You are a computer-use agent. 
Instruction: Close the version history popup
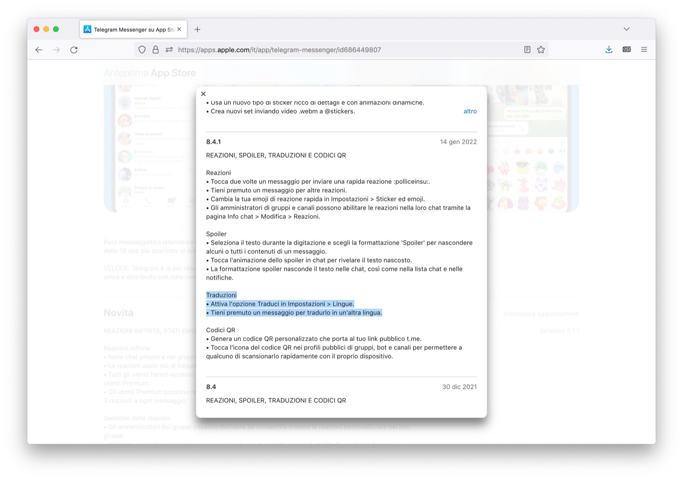coord(203,94)
